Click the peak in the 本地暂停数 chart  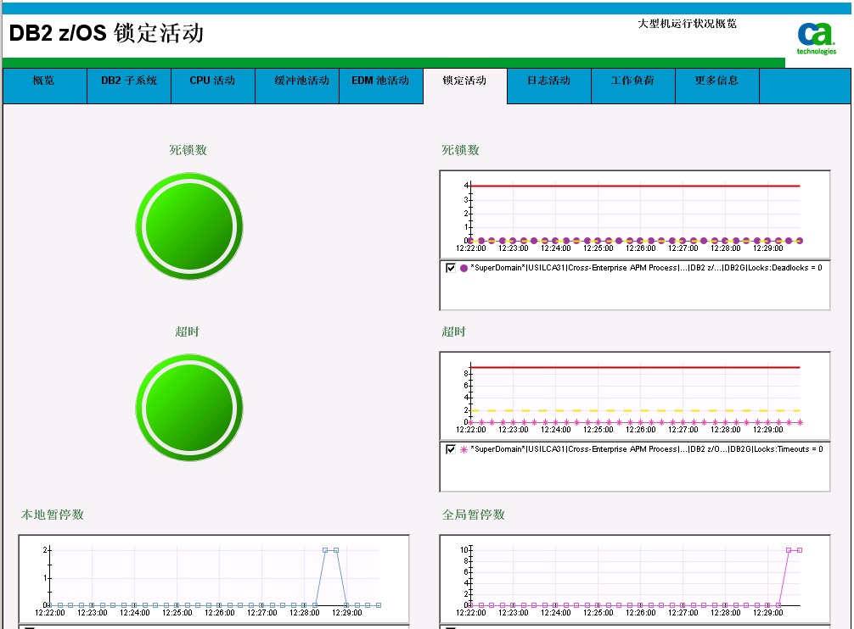tap(331, 550)
